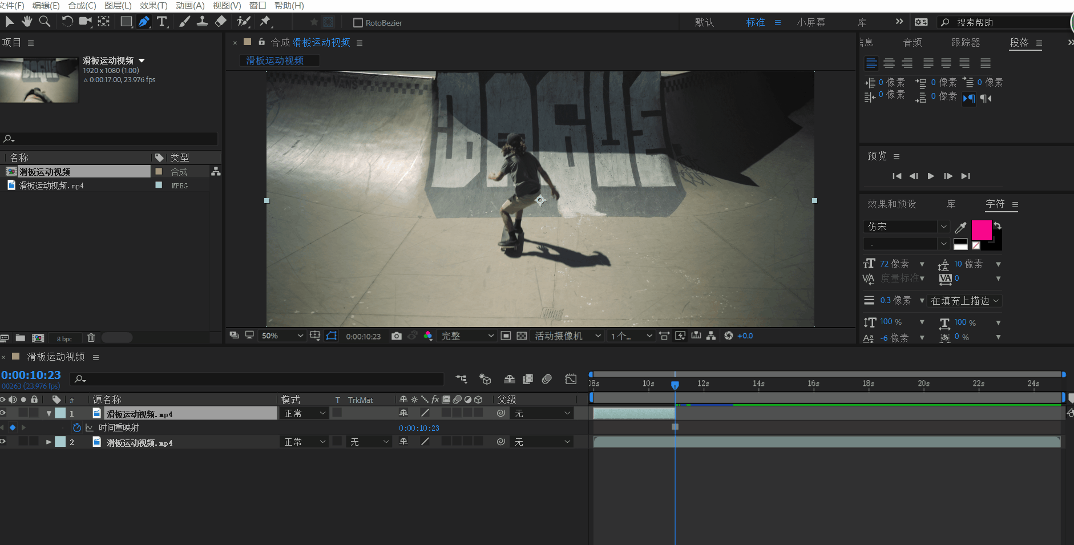Screen dimensions: 1074x545
Task: Select the Brush tool
Action: tap(184, 22)
